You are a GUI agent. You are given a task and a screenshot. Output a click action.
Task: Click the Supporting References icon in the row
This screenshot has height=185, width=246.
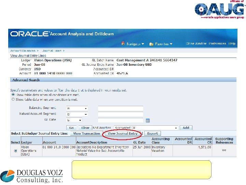[224, 150]
